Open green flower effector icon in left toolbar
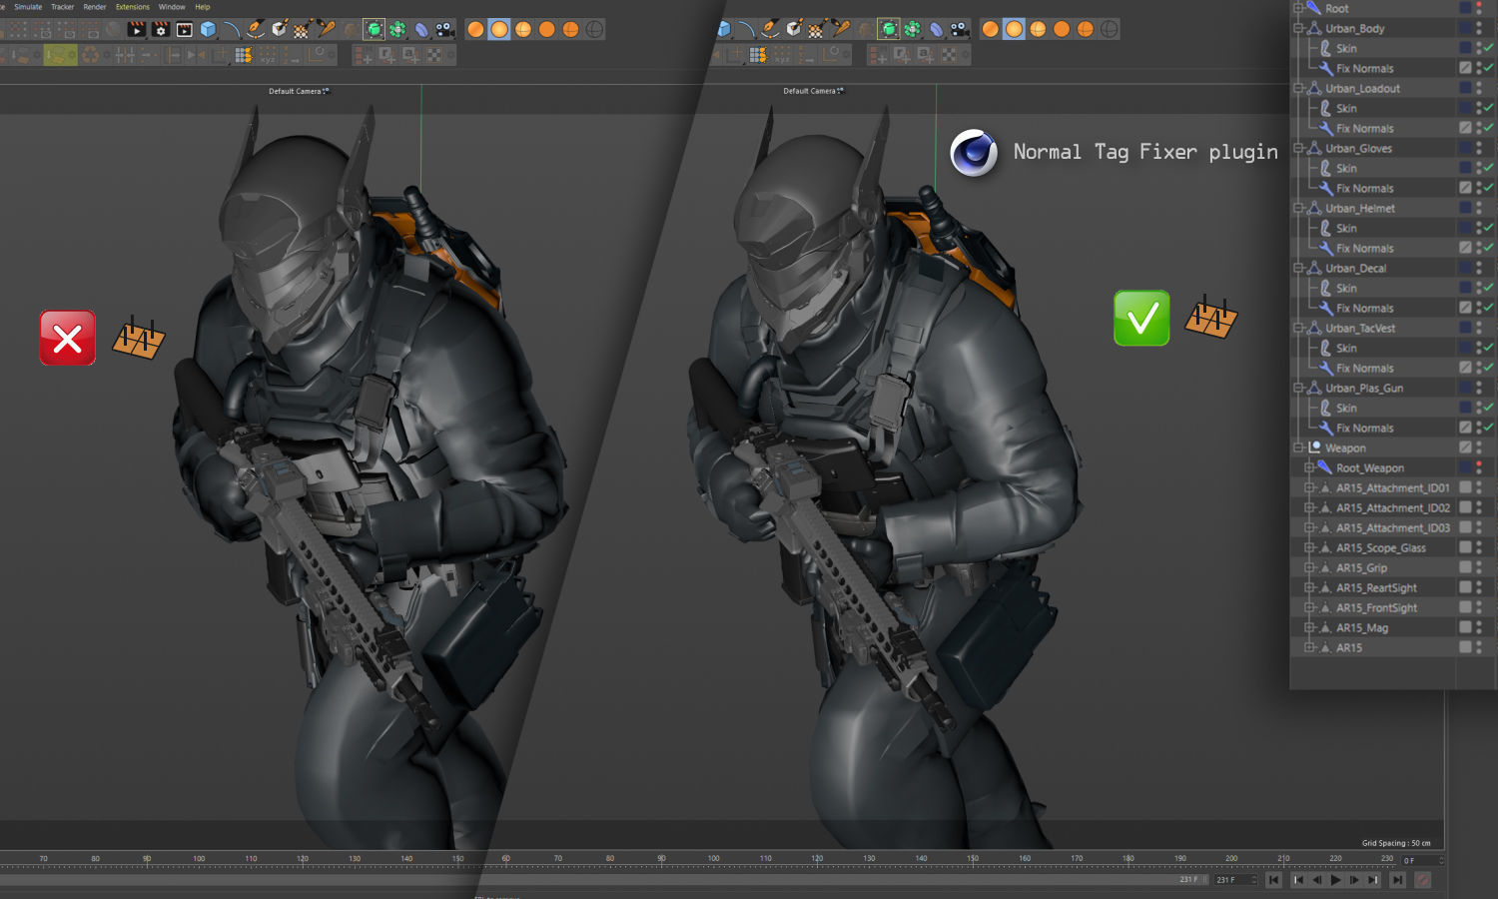 [x=397, y=30]
